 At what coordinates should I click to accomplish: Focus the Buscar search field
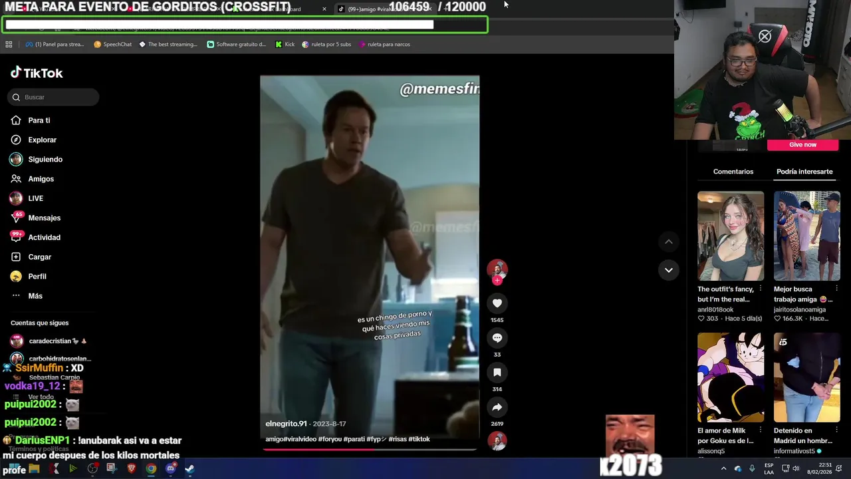click(x=53, y=97)
